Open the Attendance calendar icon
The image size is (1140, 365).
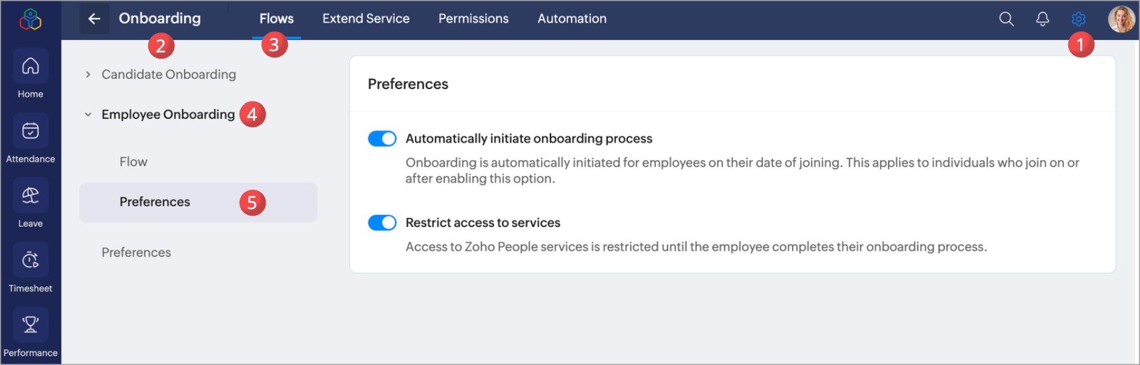(31, 131)
